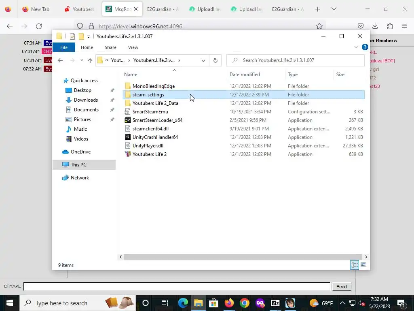Click the Explorer horizontal scrollbar
Viewport: 414px width, 311px height.
[x=243, y=257]
